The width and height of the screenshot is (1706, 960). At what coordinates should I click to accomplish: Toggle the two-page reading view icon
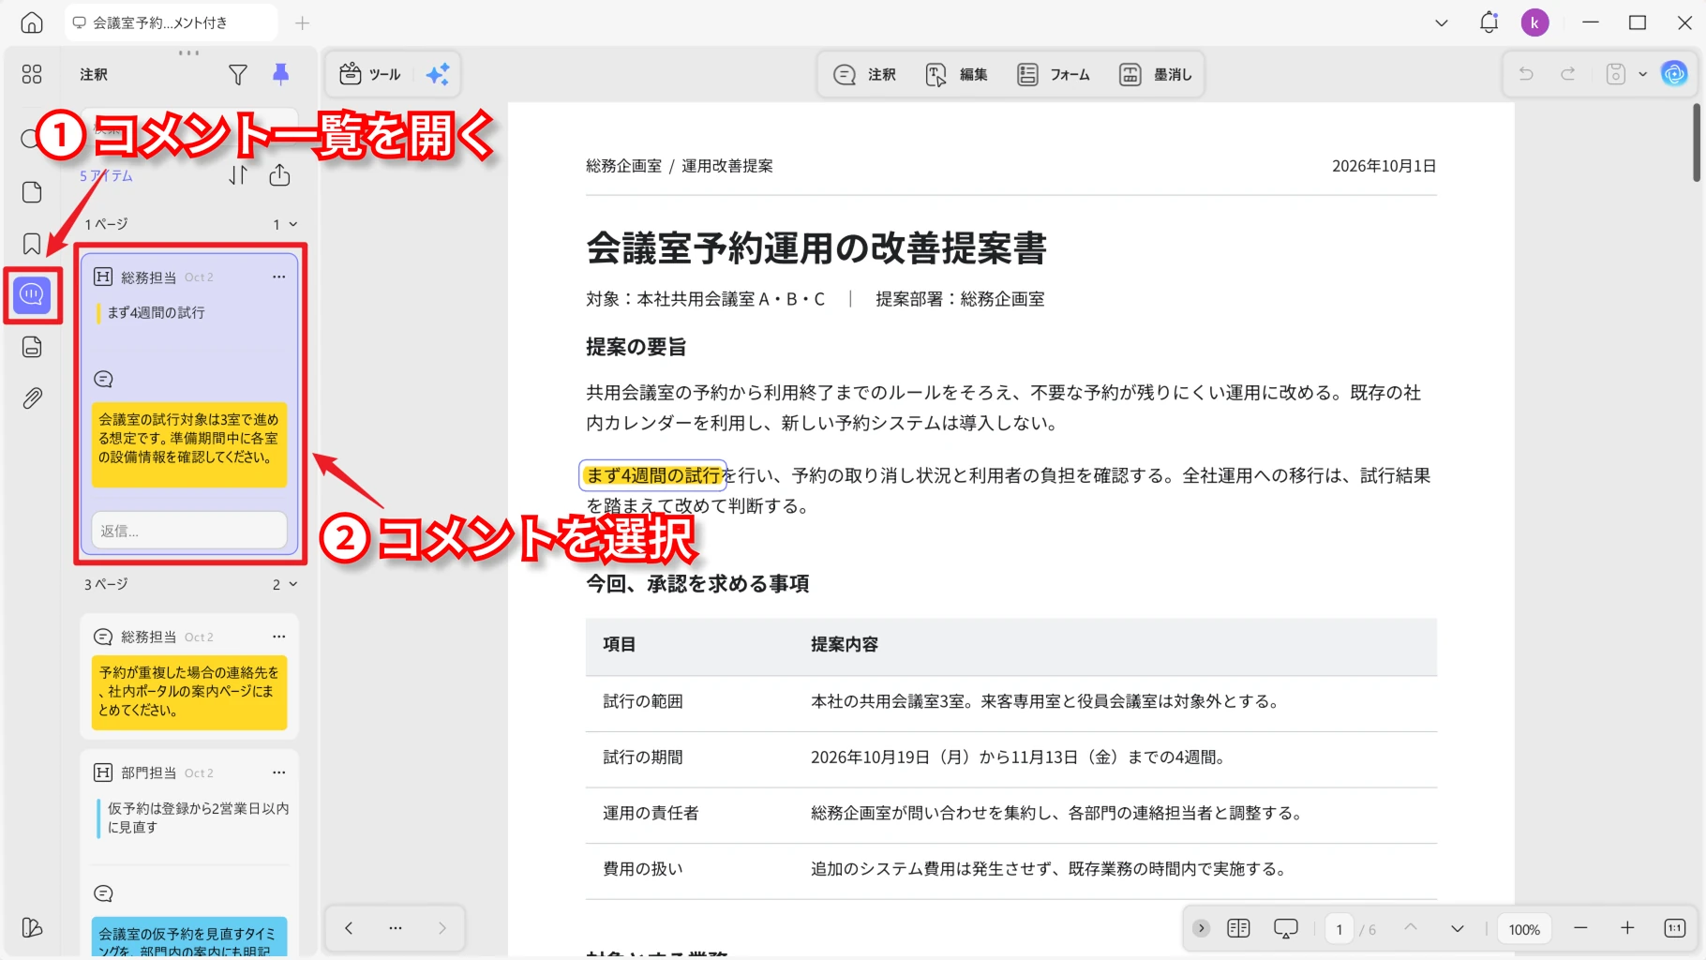point(1238,928)
